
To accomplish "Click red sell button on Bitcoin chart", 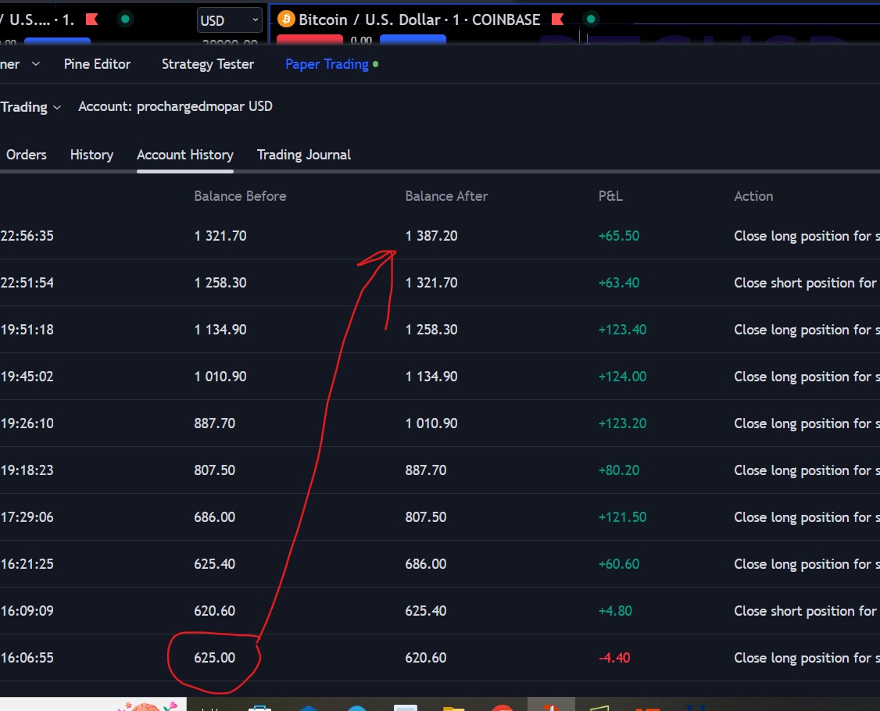I will pyautogui.click(x=309, y=39).
